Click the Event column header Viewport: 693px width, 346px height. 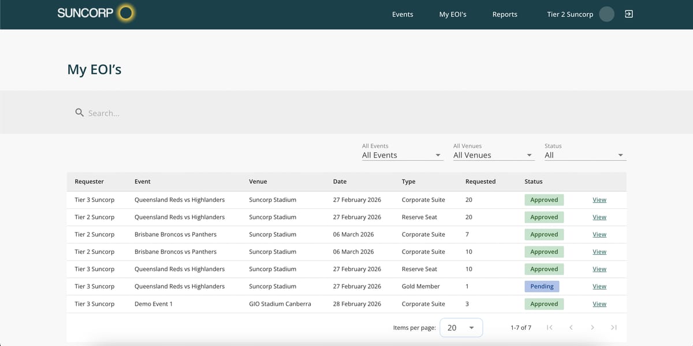coord(142,181)
